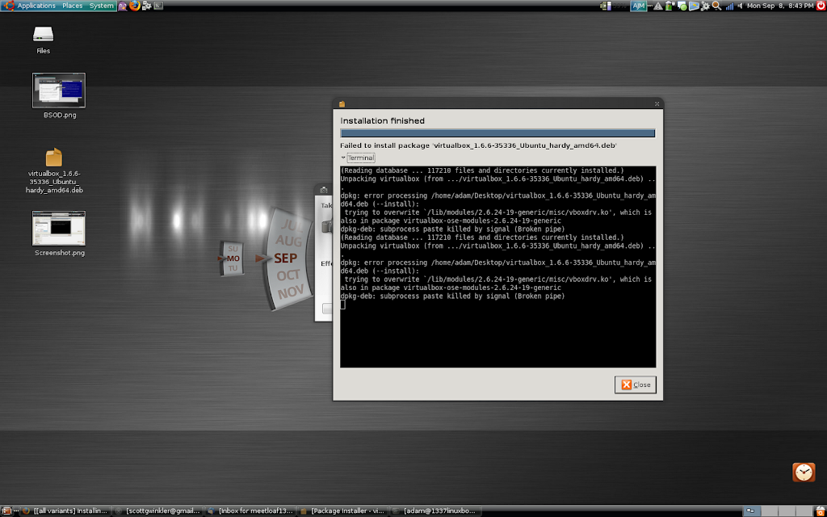Click the installation progress bar
Image resolution: width=827 pixels, height=517 pixels.
[497, 133]
